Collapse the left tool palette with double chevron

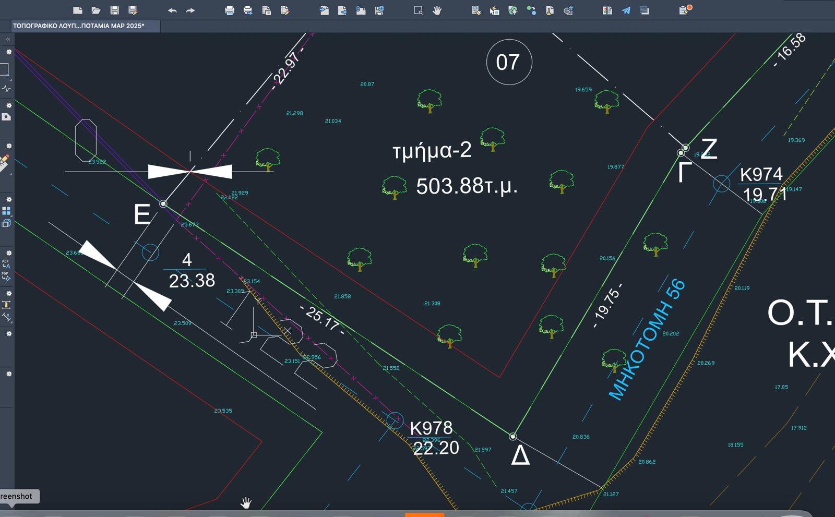pos(8,39)
